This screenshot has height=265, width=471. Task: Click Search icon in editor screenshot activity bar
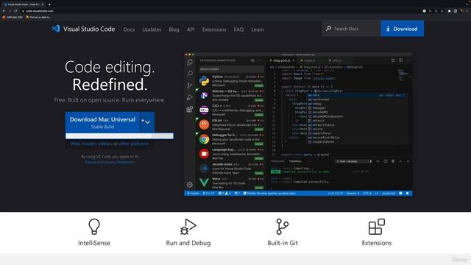pyautogui.click(x=190, y=74)
